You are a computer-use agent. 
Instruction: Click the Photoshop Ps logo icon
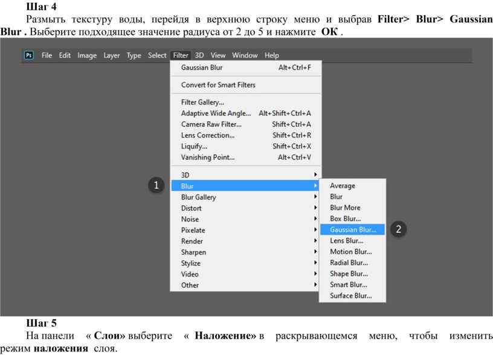click(x=29, y=56)
